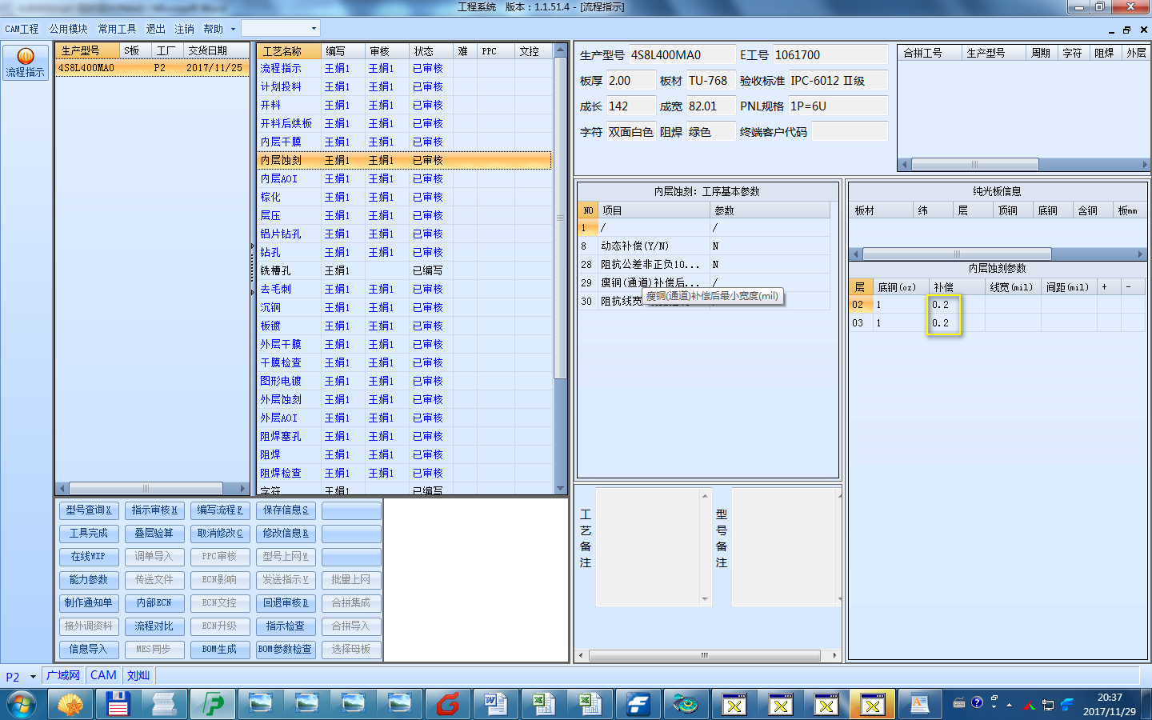Click the 工艺名称 column header
1152x720 pixels.
pos(289,51)
